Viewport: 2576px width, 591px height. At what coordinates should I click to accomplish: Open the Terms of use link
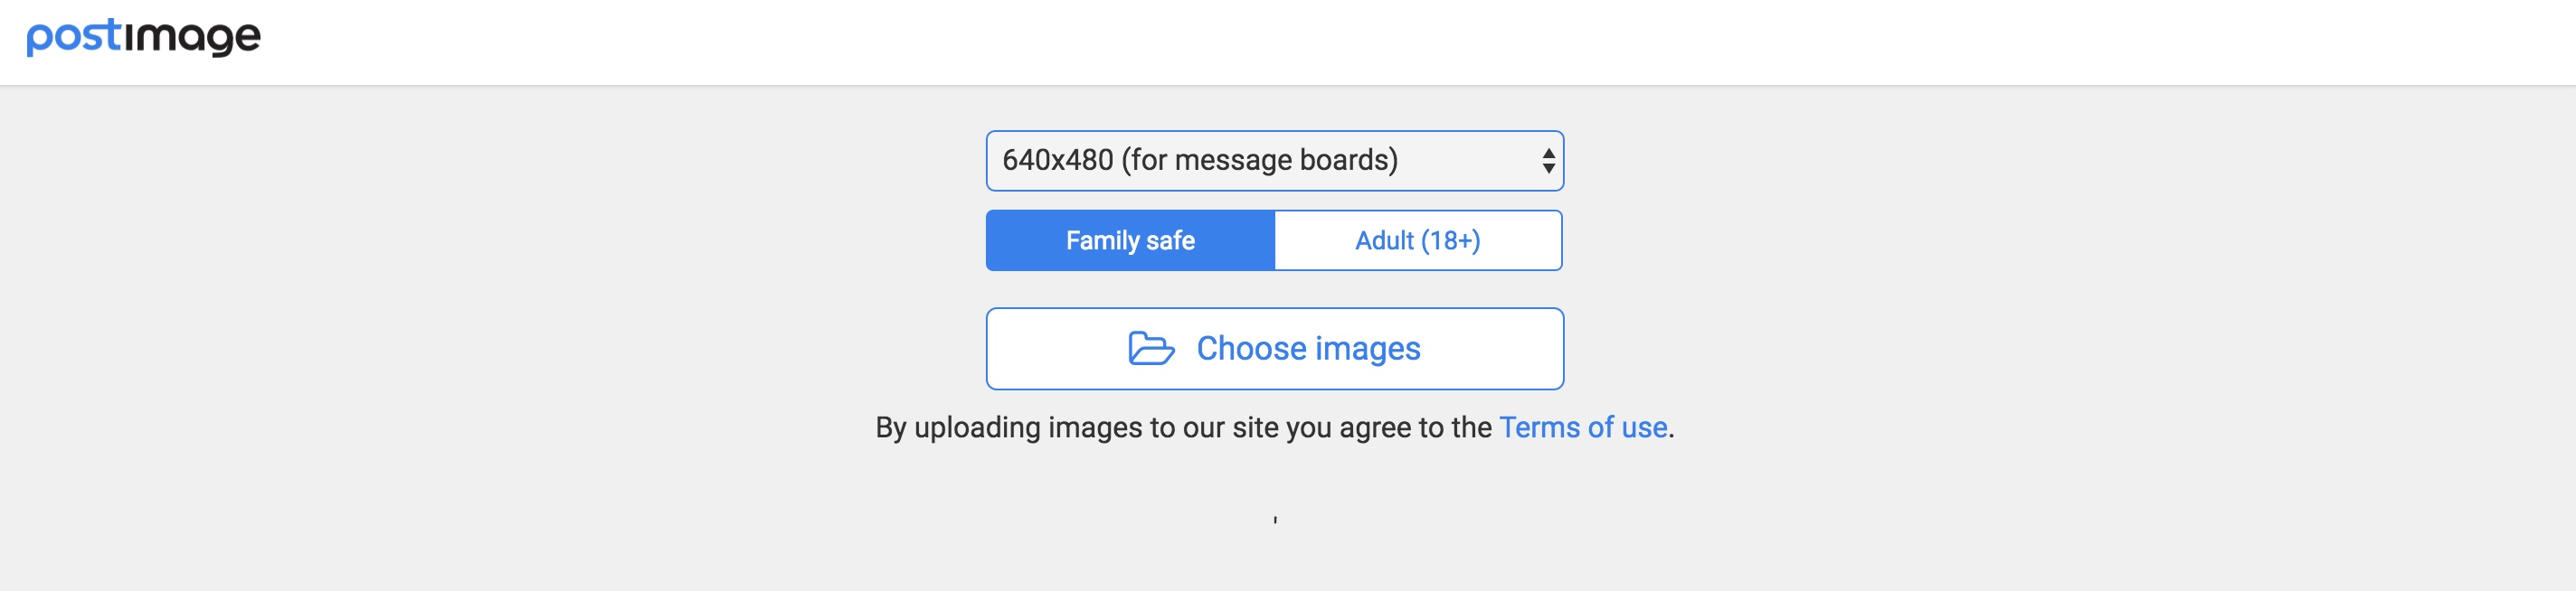tap(1583, 427)
